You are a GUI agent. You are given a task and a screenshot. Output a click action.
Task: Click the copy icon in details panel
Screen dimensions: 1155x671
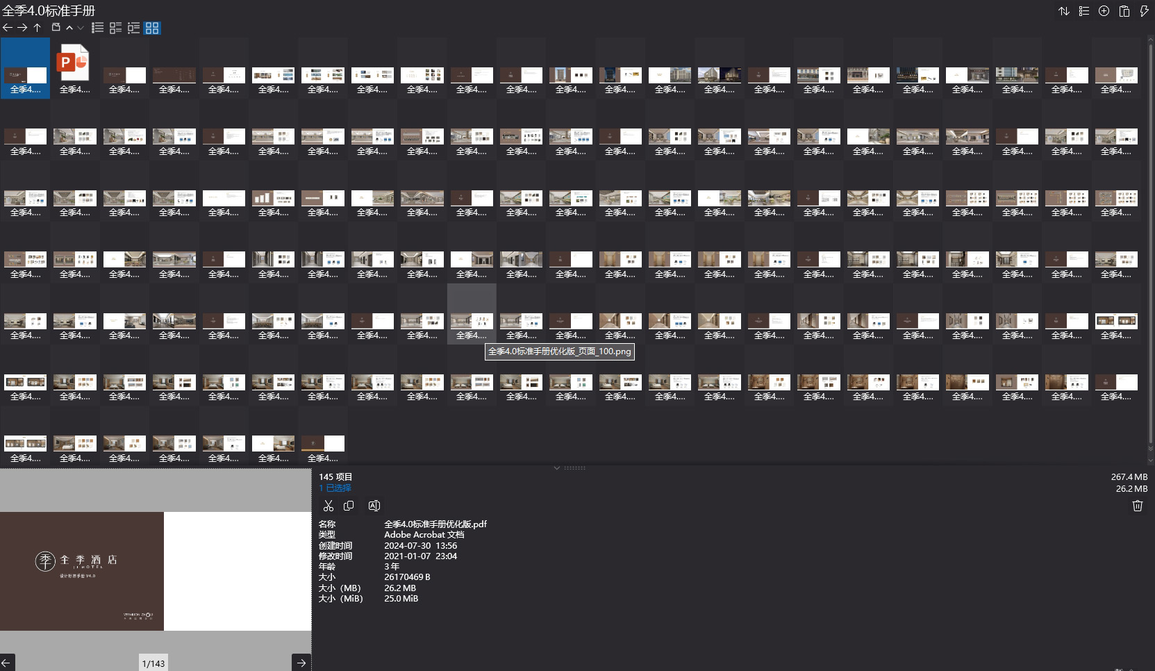tap(349, 506)
